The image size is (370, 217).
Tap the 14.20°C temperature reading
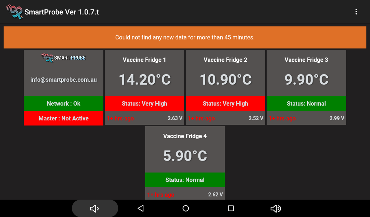pos(145,80)
